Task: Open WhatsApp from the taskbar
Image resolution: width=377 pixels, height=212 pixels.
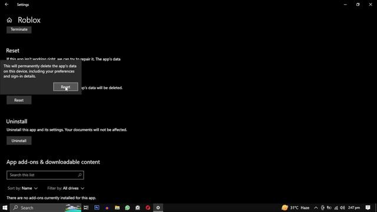Action: [x=127, y=208]
